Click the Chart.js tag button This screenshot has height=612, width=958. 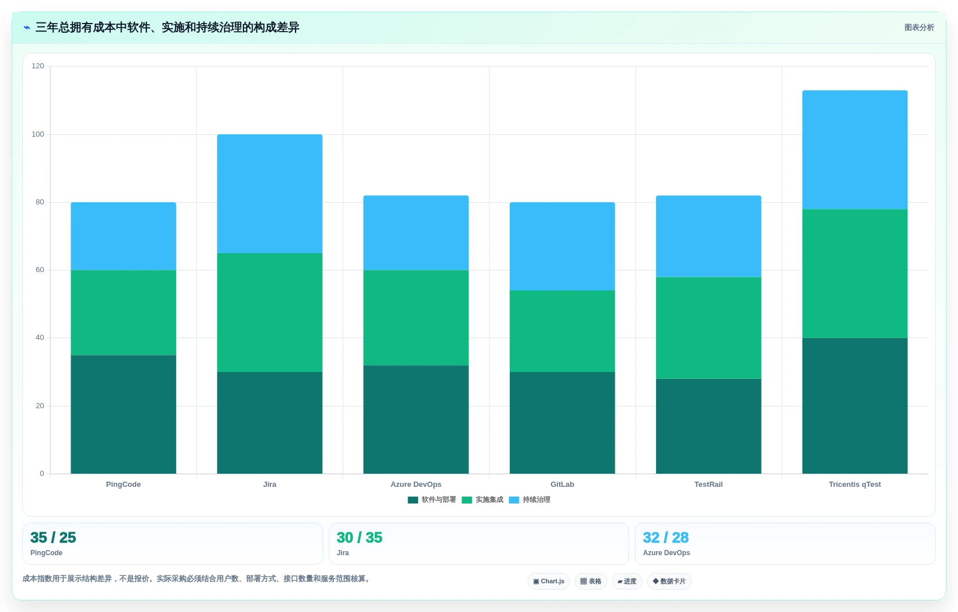pyautogui.click(x=549, y=581)
